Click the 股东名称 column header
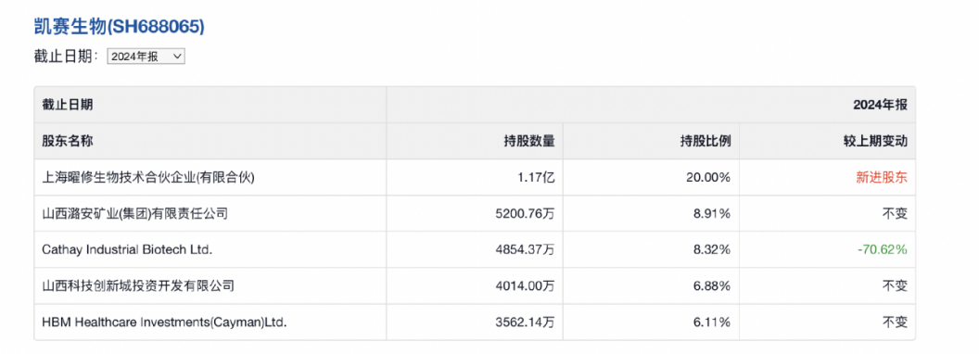Image resolution: width=979 pixels, height=354 pixels. [68, 141]
